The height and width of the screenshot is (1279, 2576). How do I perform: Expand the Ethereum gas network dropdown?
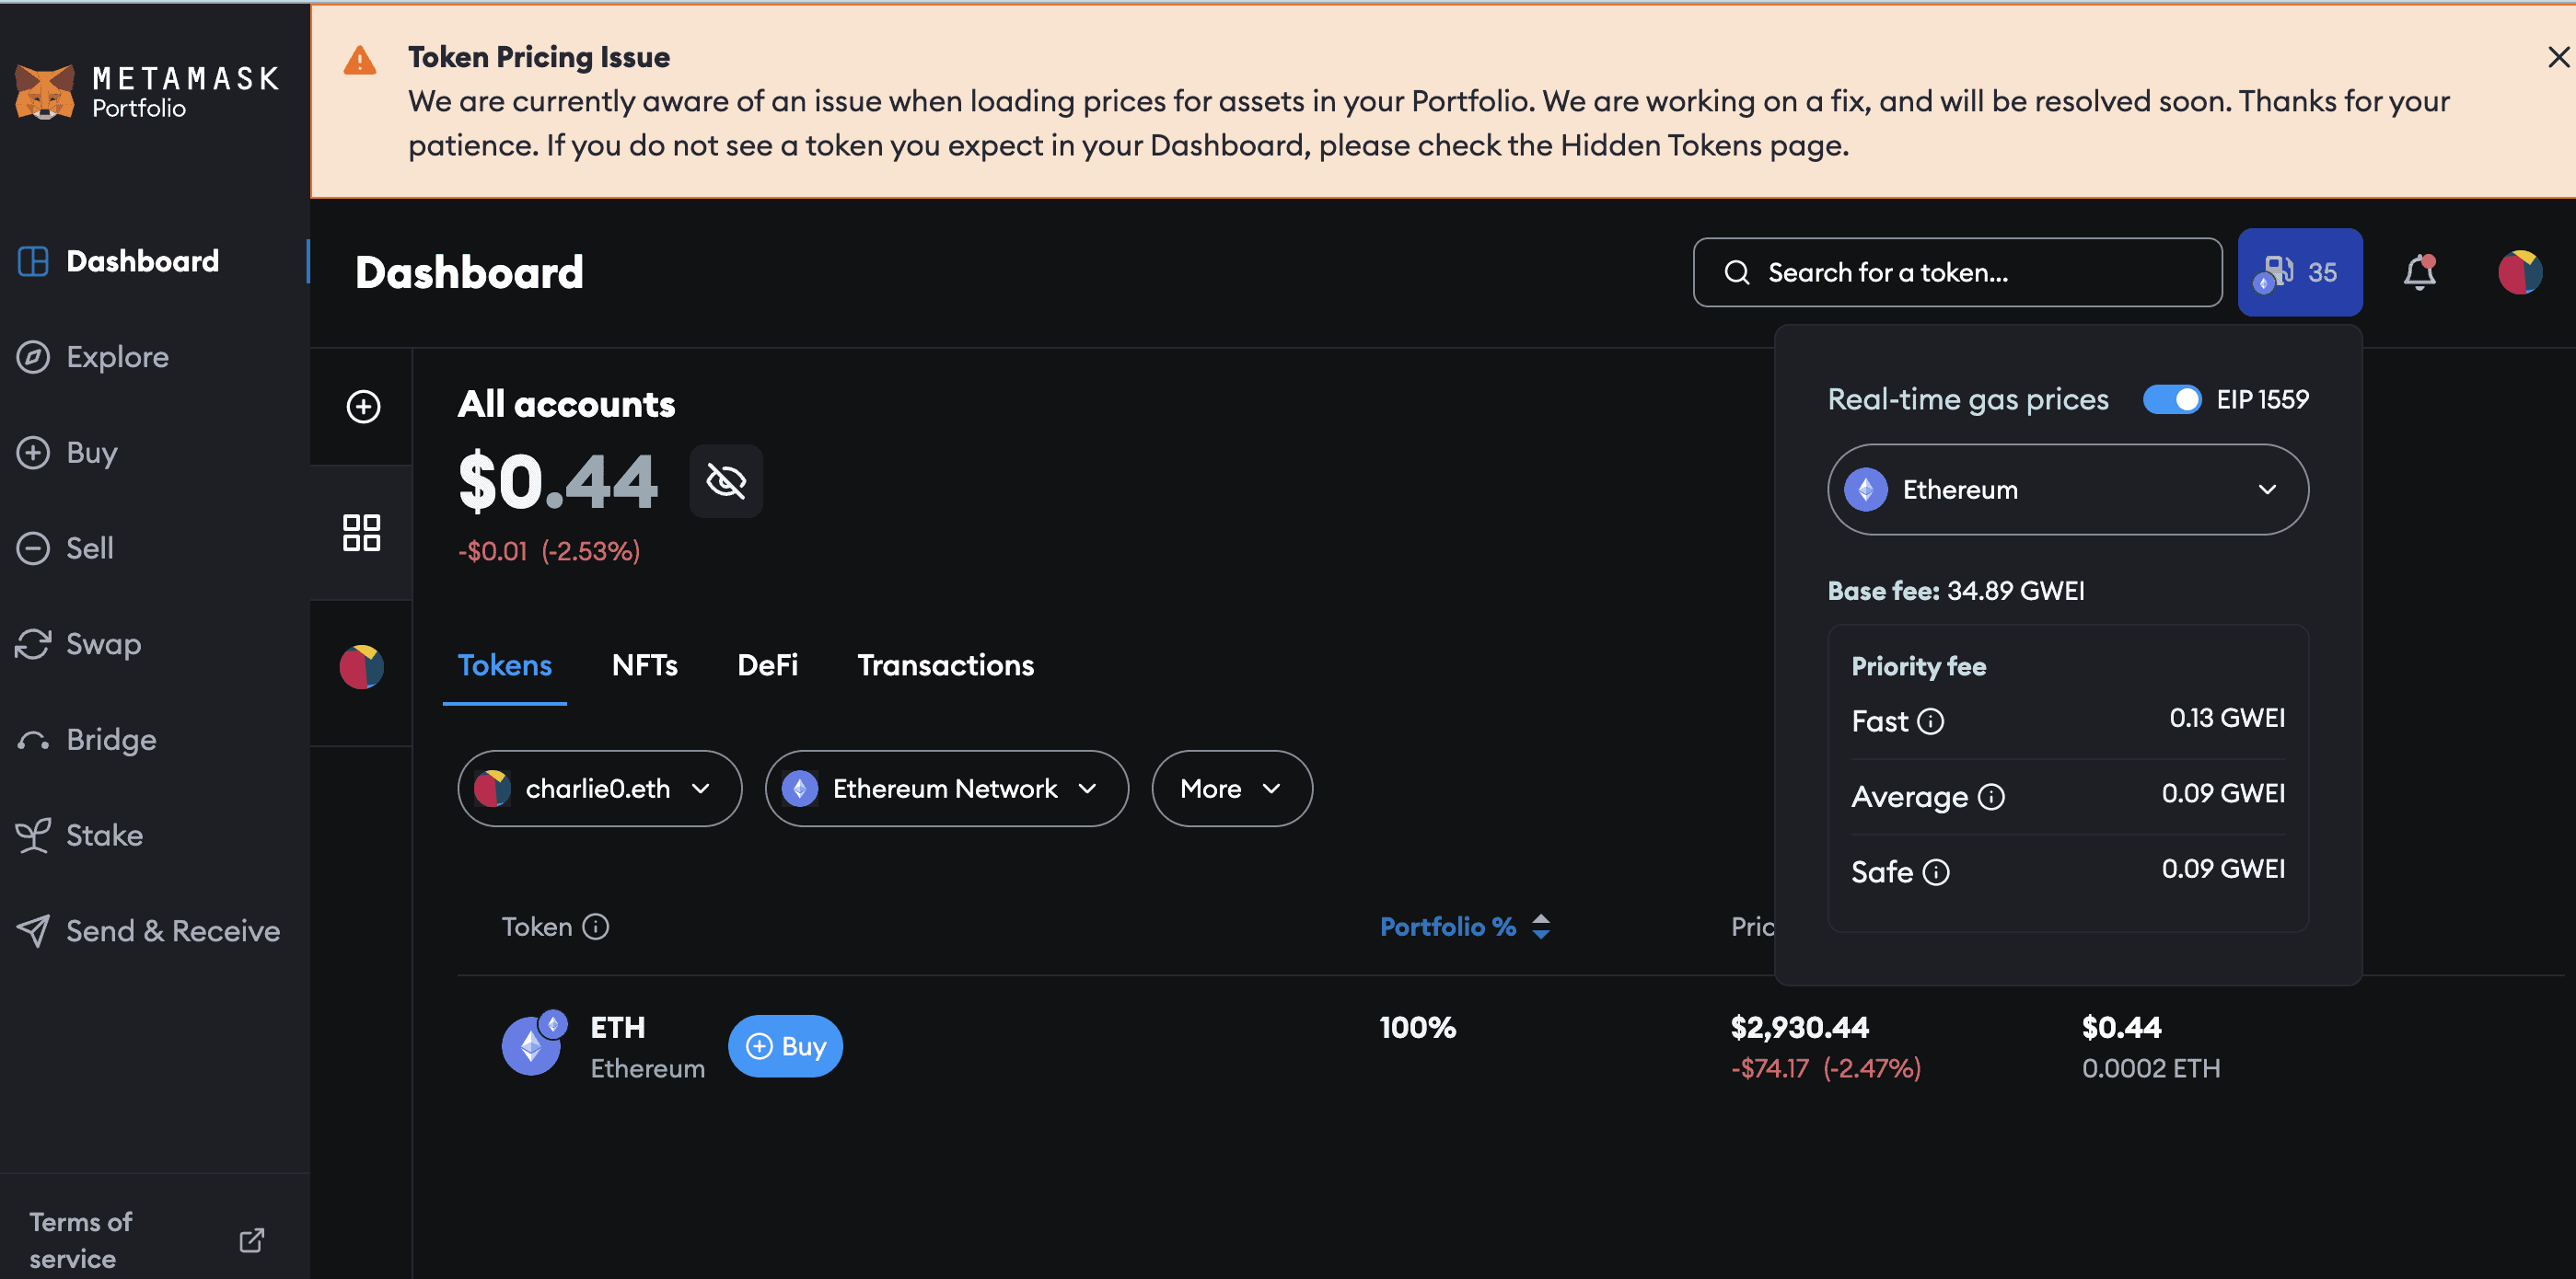pyautogui.click(x=2067, y=490)
